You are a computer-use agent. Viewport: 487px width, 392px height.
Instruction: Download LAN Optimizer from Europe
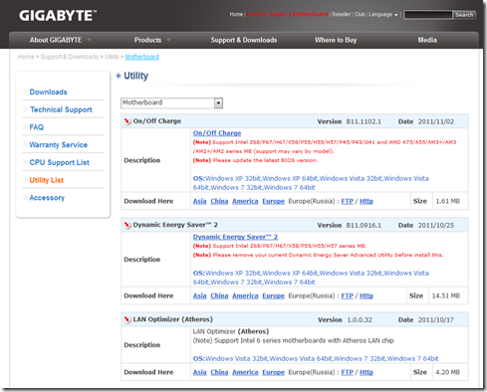tap(274, 372)
